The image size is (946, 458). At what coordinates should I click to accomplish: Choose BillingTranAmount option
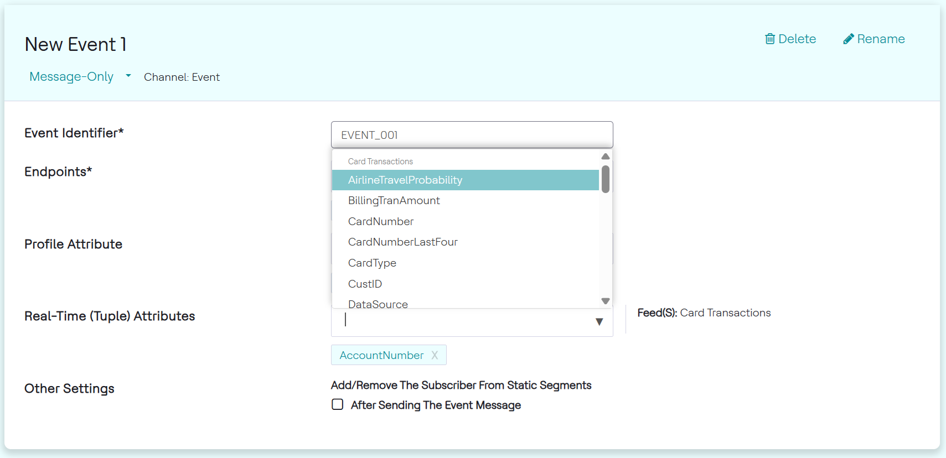click(x=394, y=201)
